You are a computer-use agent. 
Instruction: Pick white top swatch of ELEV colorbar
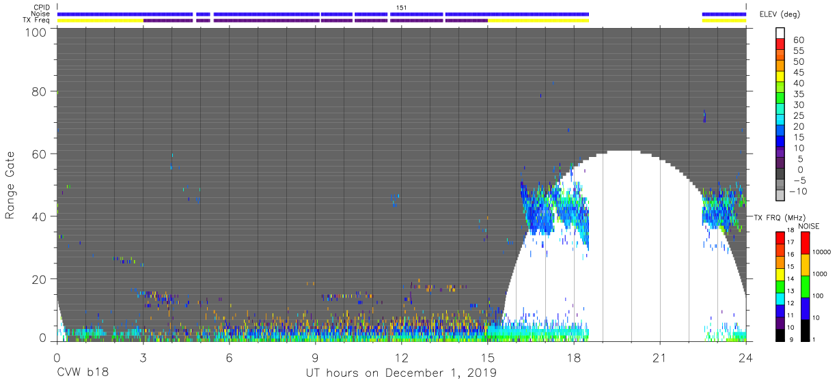tap(781, 33)
